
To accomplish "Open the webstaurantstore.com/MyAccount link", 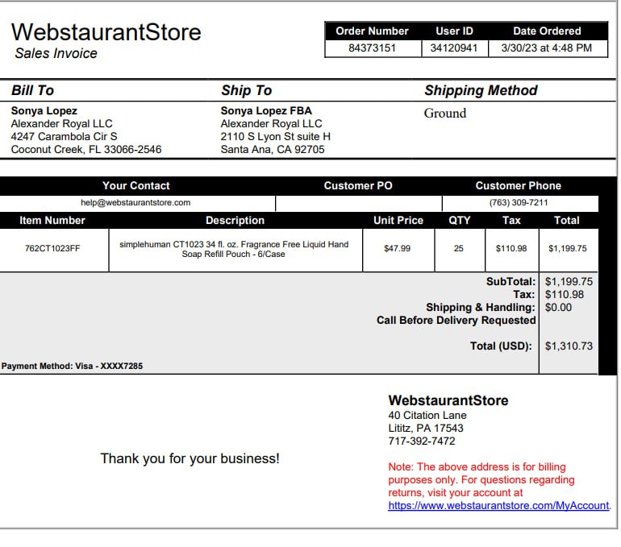I will coord(498,505).
